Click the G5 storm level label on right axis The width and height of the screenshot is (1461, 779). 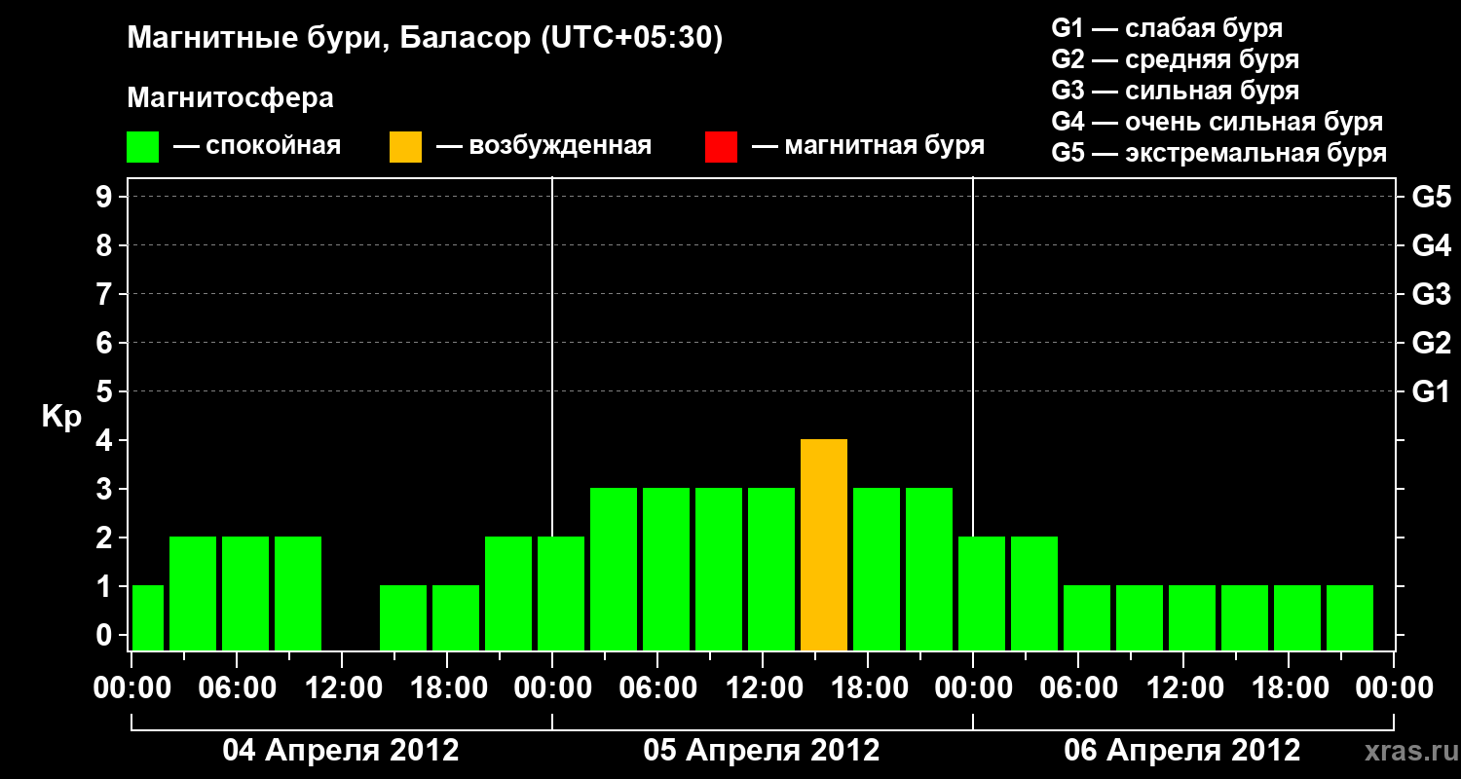1431,197
